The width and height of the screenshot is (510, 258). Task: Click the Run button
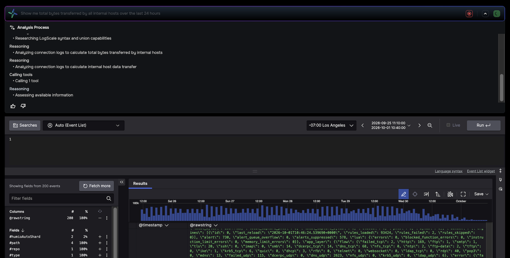coord(484,125)
